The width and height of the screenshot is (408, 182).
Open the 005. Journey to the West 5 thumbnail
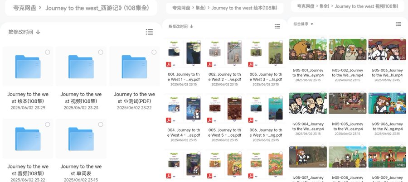[x=225, y=108]
